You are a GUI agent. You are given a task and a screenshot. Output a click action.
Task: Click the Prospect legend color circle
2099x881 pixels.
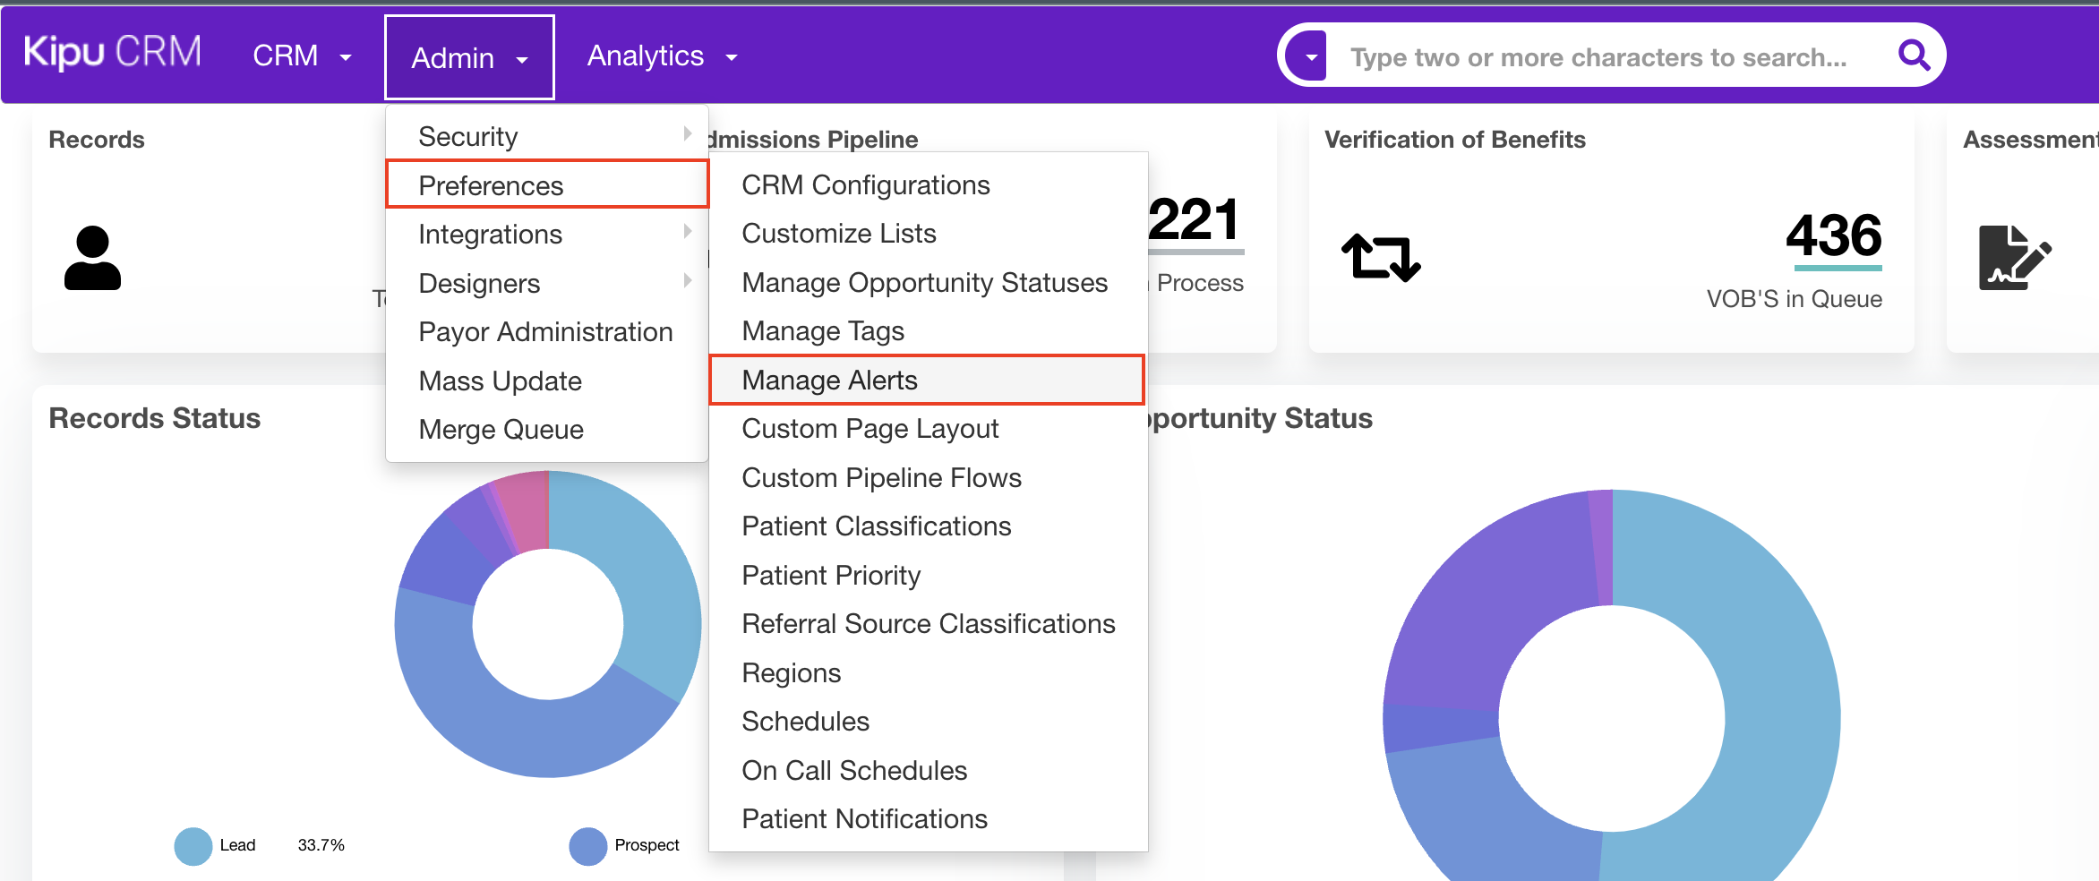(x=587, y=846)
